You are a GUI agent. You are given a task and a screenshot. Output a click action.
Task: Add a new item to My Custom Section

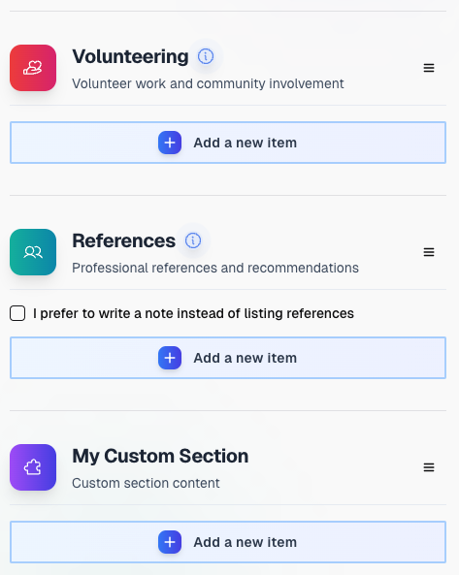(x=228, y=542)
